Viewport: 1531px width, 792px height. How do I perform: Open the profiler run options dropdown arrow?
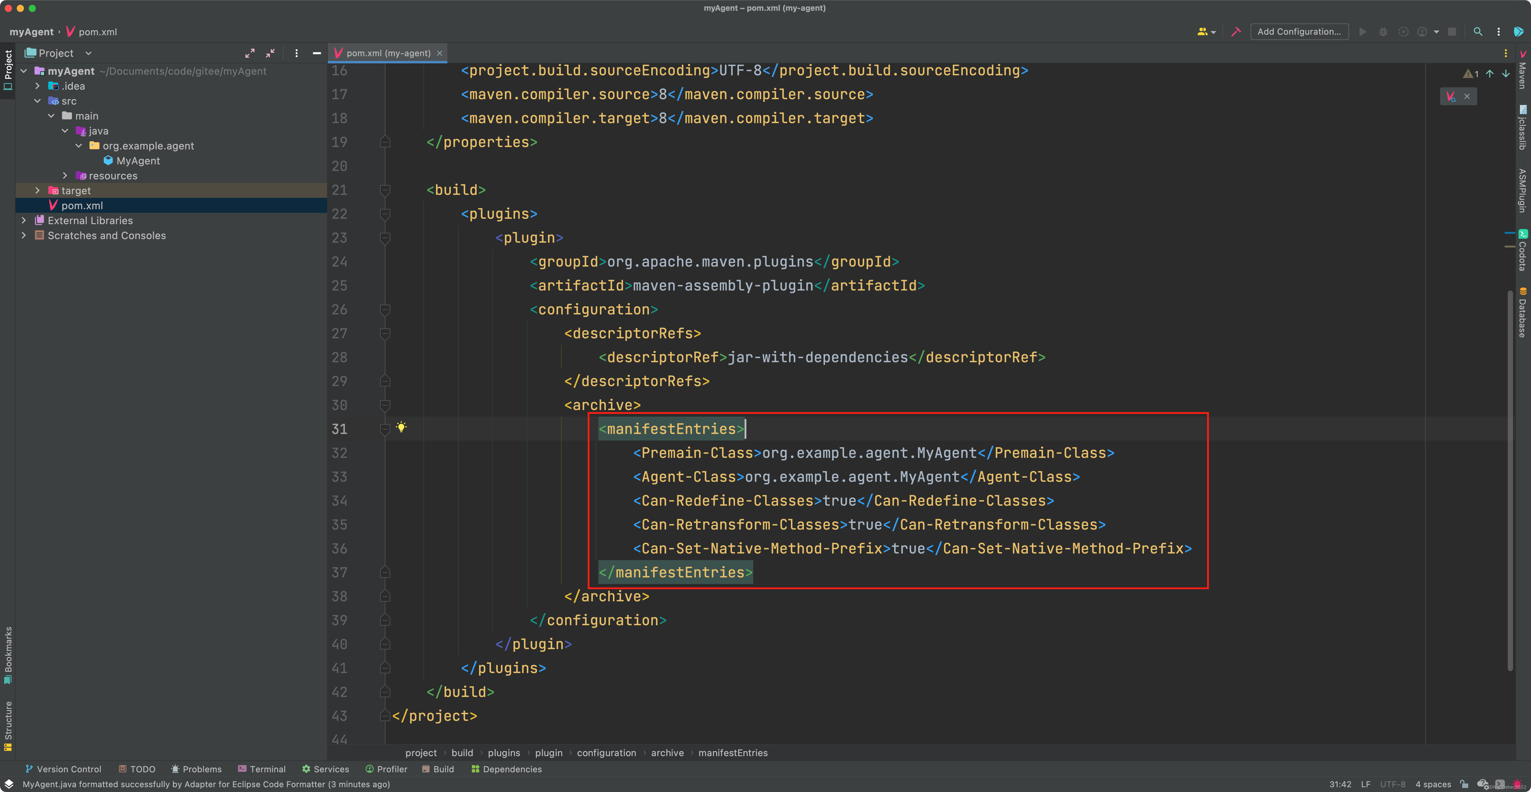tap(1437, 32)
